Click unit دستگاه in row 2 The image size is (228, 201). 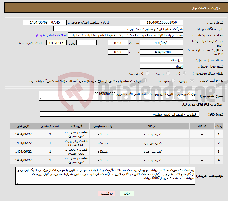103,143
